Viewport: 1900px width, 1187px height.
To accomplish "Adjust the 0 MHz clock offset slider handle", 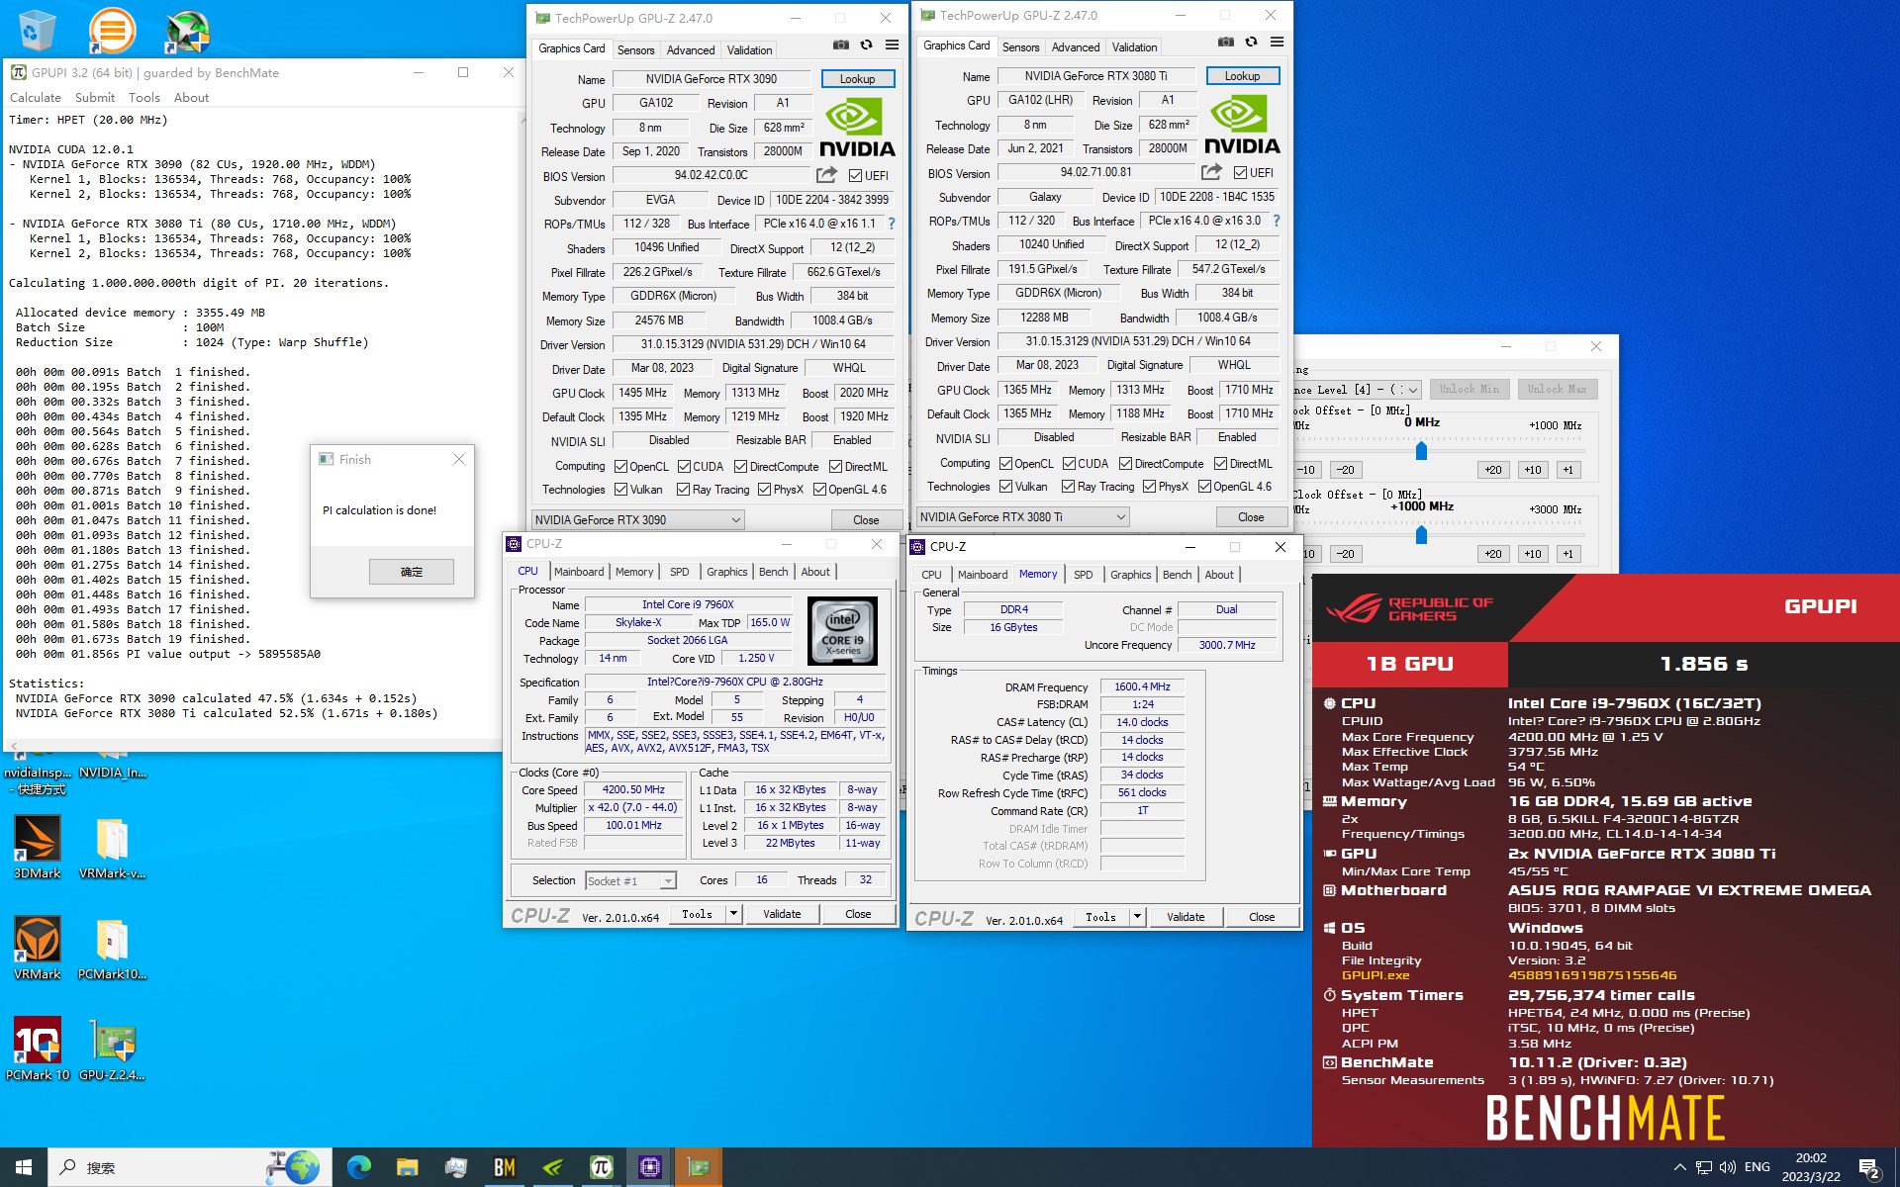I will click(1421, 451).
